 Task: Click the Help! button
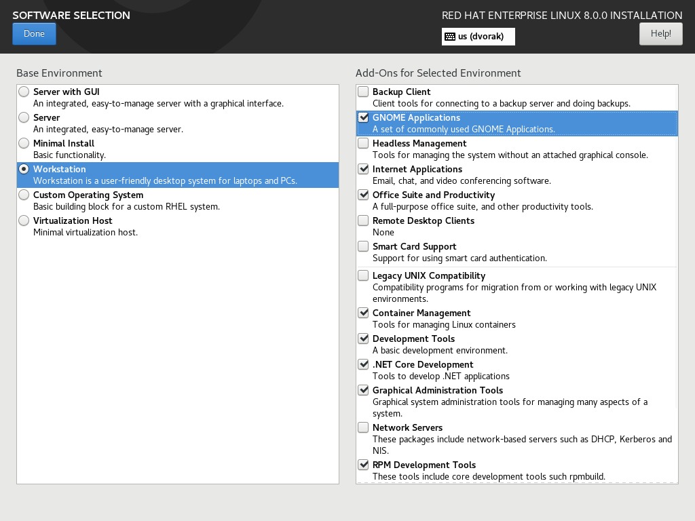(x=660, y=33)
